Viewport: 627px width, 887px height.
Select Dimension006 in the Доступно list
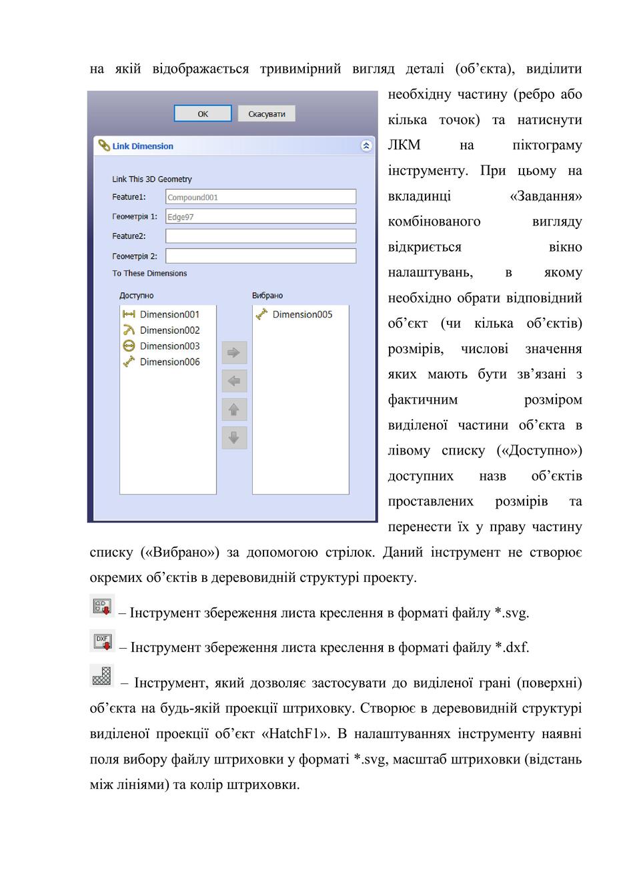tap(168, 362)
